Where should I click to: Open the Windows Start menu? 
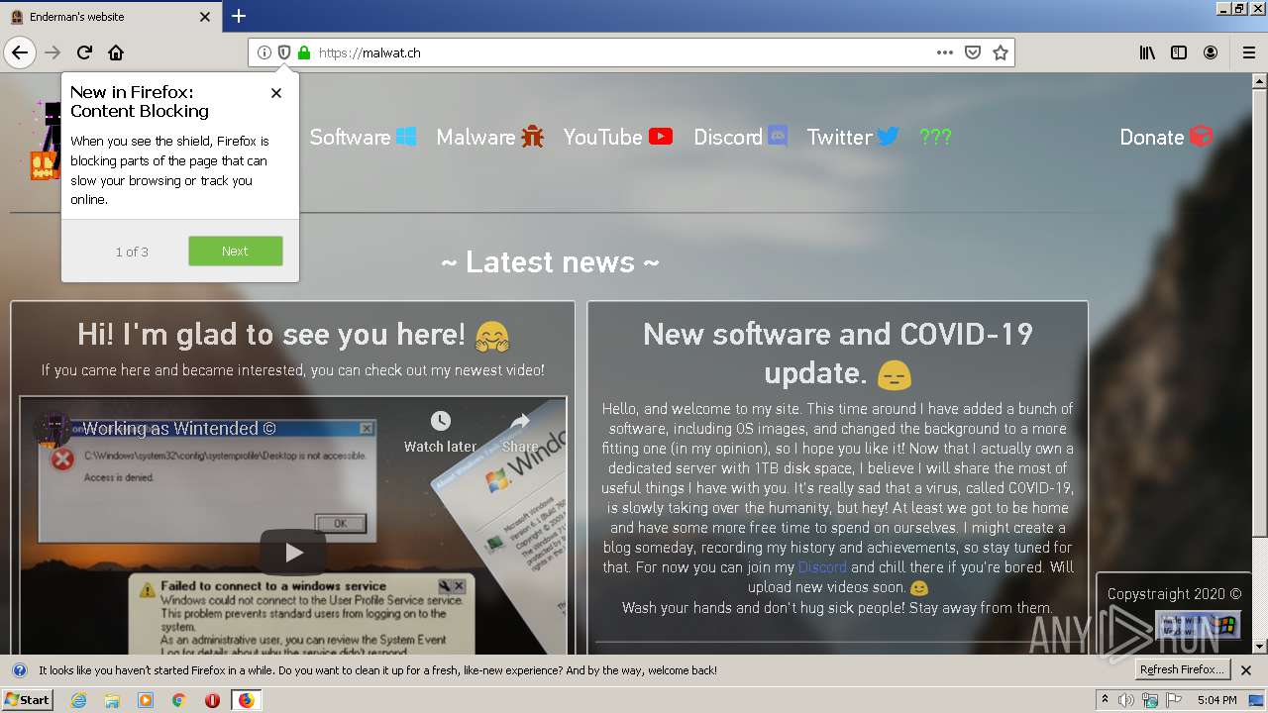coord(27,700)
